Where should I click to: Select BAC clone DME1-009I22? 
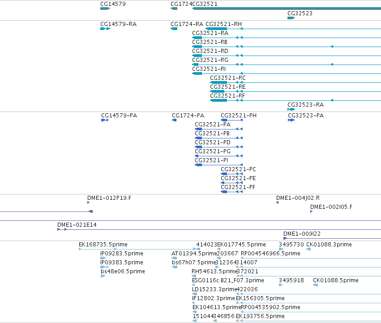pyautogui.click(x=302, y=234)
